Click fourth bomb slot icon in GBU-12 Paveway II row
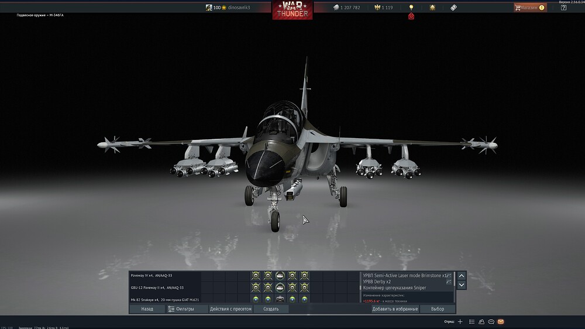Viewport: 585px width, 329px height. [x=292, y=287]
